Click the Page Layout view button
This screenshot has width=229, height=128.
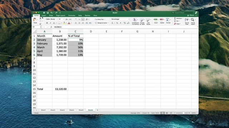point(167,113)
